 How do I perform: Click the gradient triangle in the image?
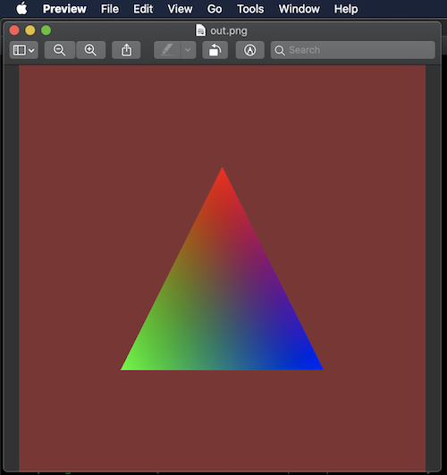[x=222, y=303]
